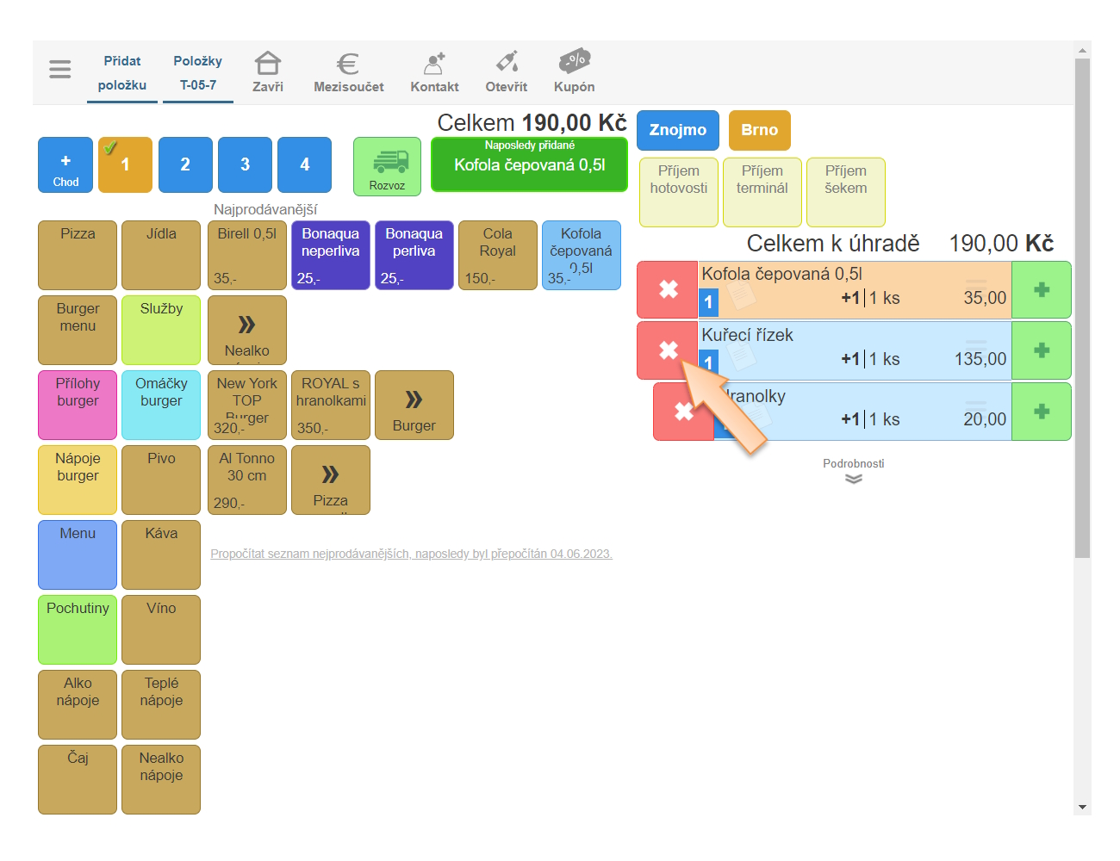Switch to Položky T-05-7 tab

pos(198,73)
